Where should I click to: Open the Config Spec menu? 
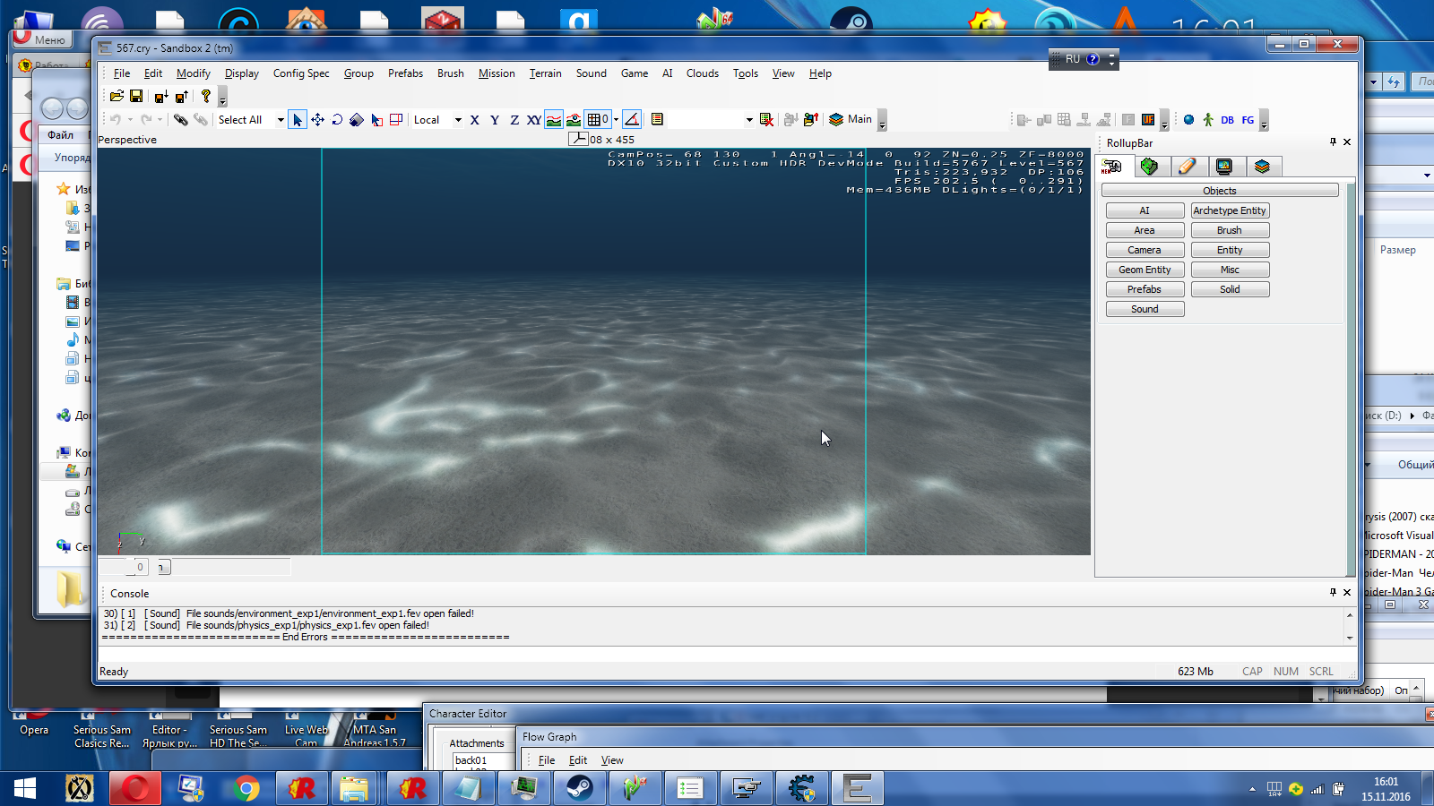[x=301, y=73]
